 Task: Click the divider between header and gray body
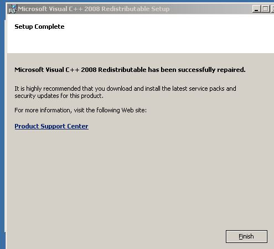click(140, 53)
